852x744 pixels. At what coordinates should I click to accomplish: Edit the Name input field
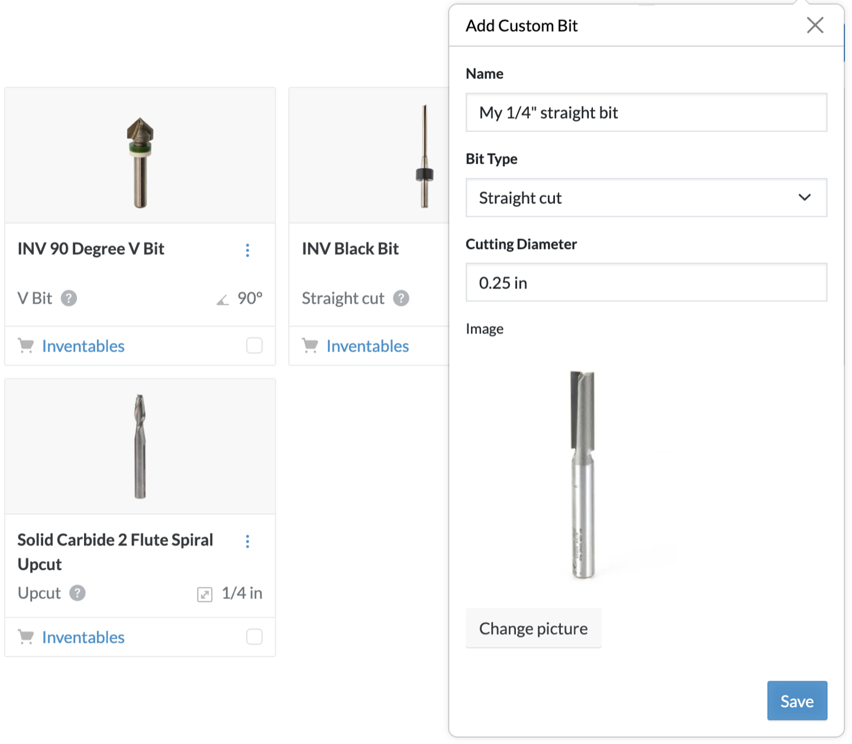point(646,112)
